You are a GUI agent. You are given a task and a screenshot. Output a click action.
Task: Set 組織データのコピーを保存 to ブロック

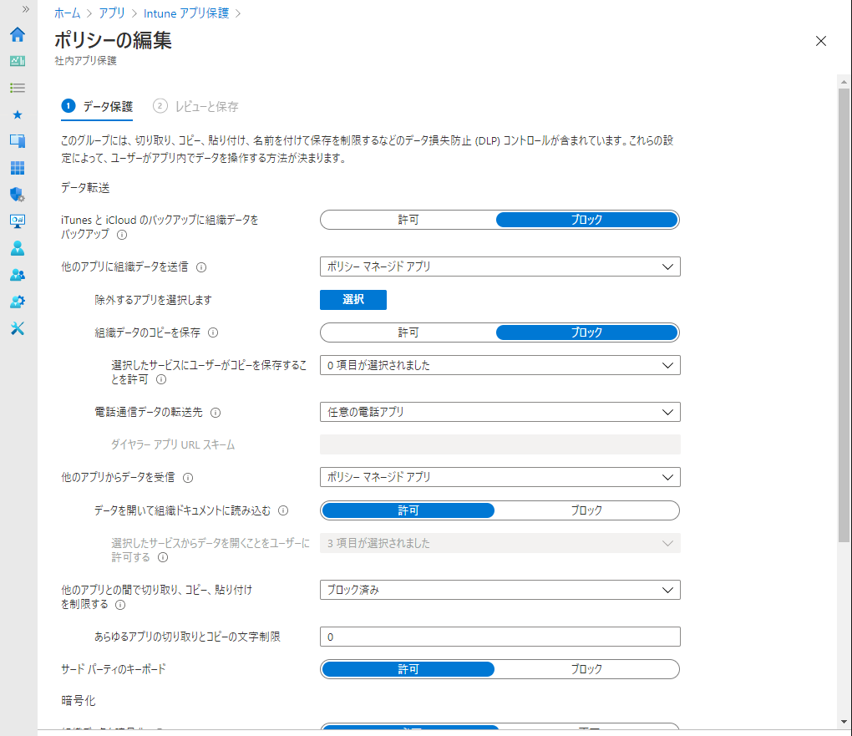tap(587, 332)
